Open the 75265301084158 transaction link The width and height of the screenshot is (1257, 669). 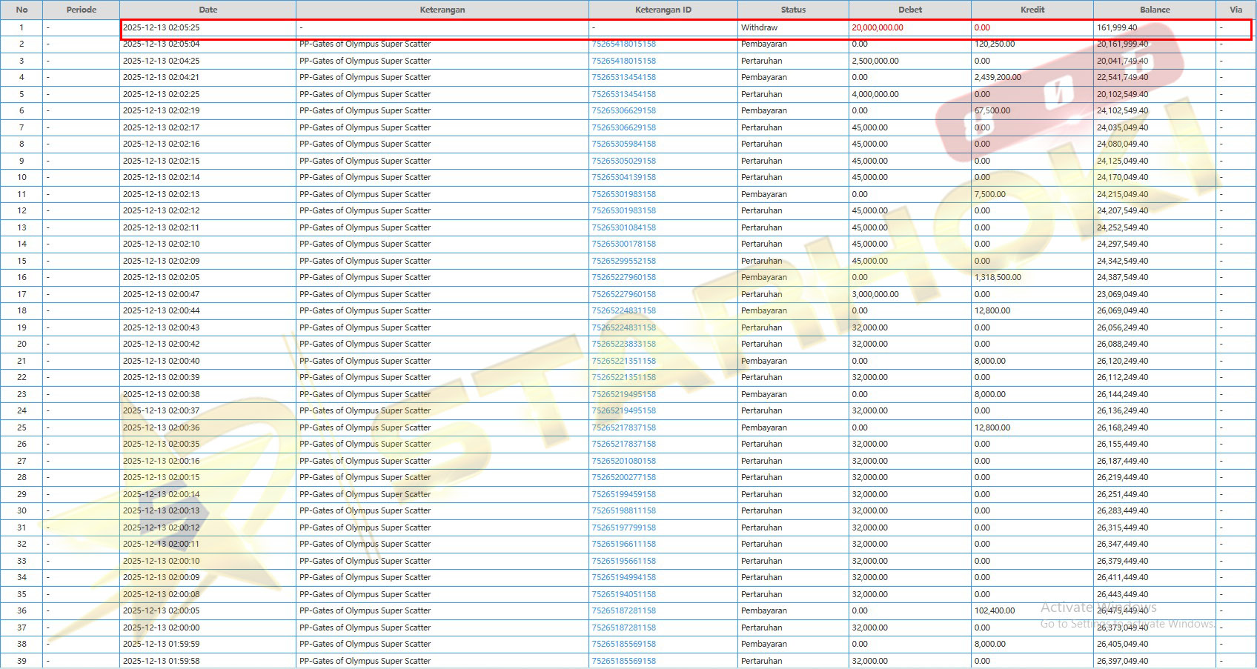(623, 227)
